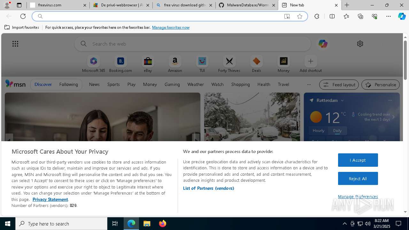
Task: Open the Booking.com shortcut
Action: pyautogui.click(x=120, y=64)
